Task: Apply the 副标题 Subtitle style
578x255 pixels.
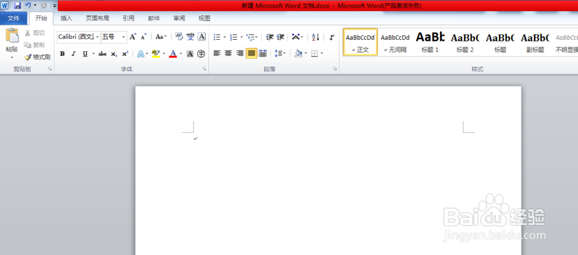Action: click(x=535, y=42)
